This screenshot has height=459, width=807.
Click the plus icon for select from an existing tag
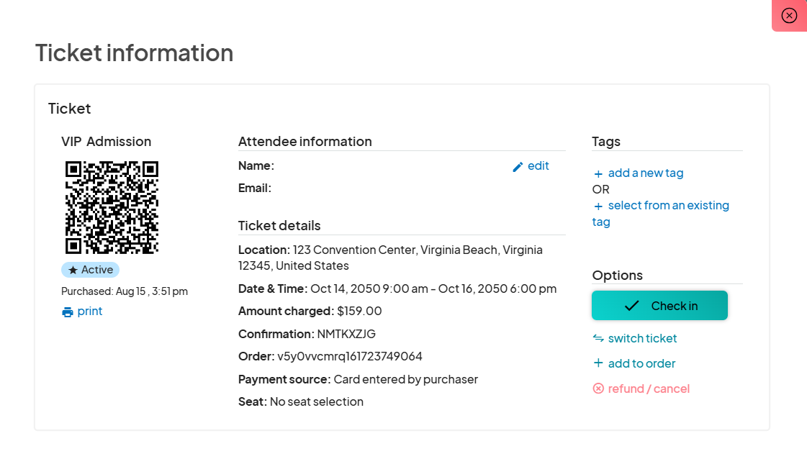598,206
